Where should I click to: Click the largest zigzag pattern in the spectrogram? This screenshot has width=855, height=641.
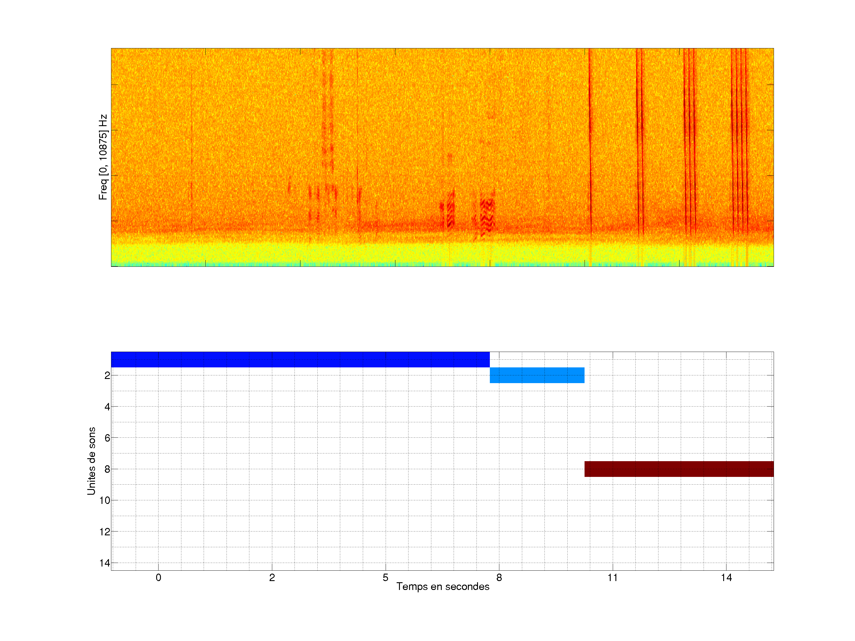[x=487, y=216]
